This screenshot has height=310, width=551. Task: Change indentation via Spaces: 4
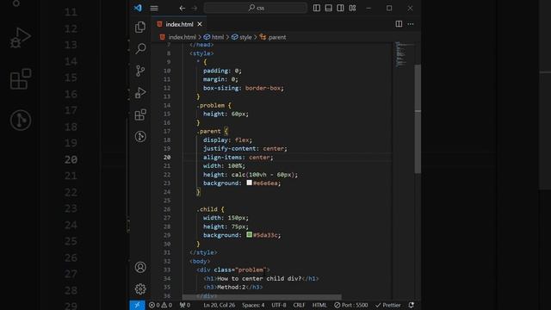[253, 305]
